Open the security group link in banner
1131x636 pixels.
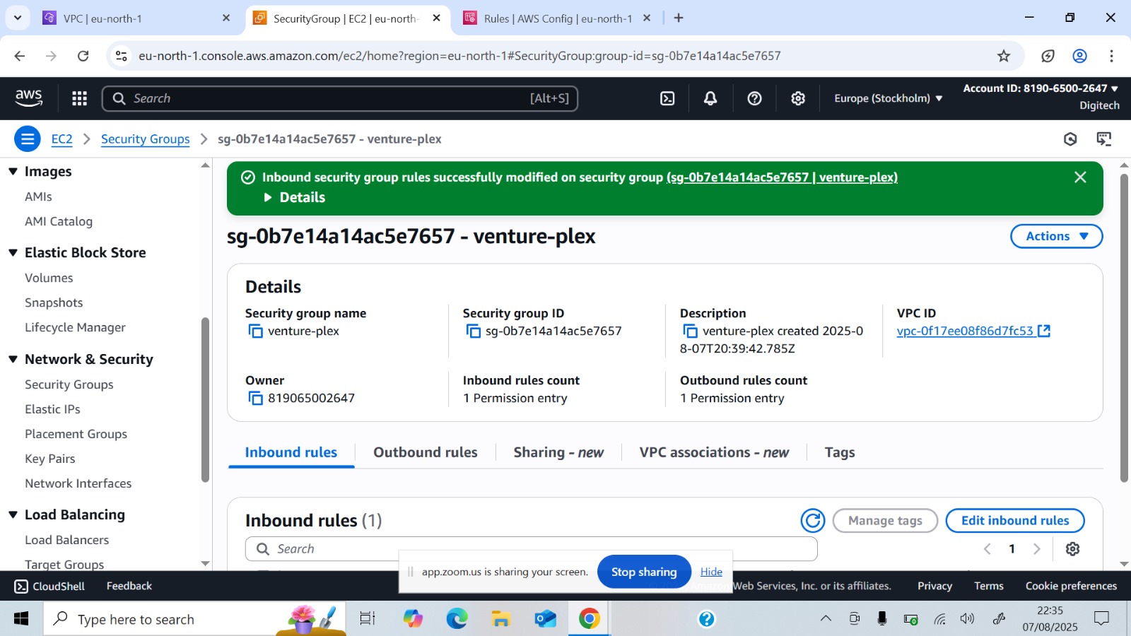[782, 177]
